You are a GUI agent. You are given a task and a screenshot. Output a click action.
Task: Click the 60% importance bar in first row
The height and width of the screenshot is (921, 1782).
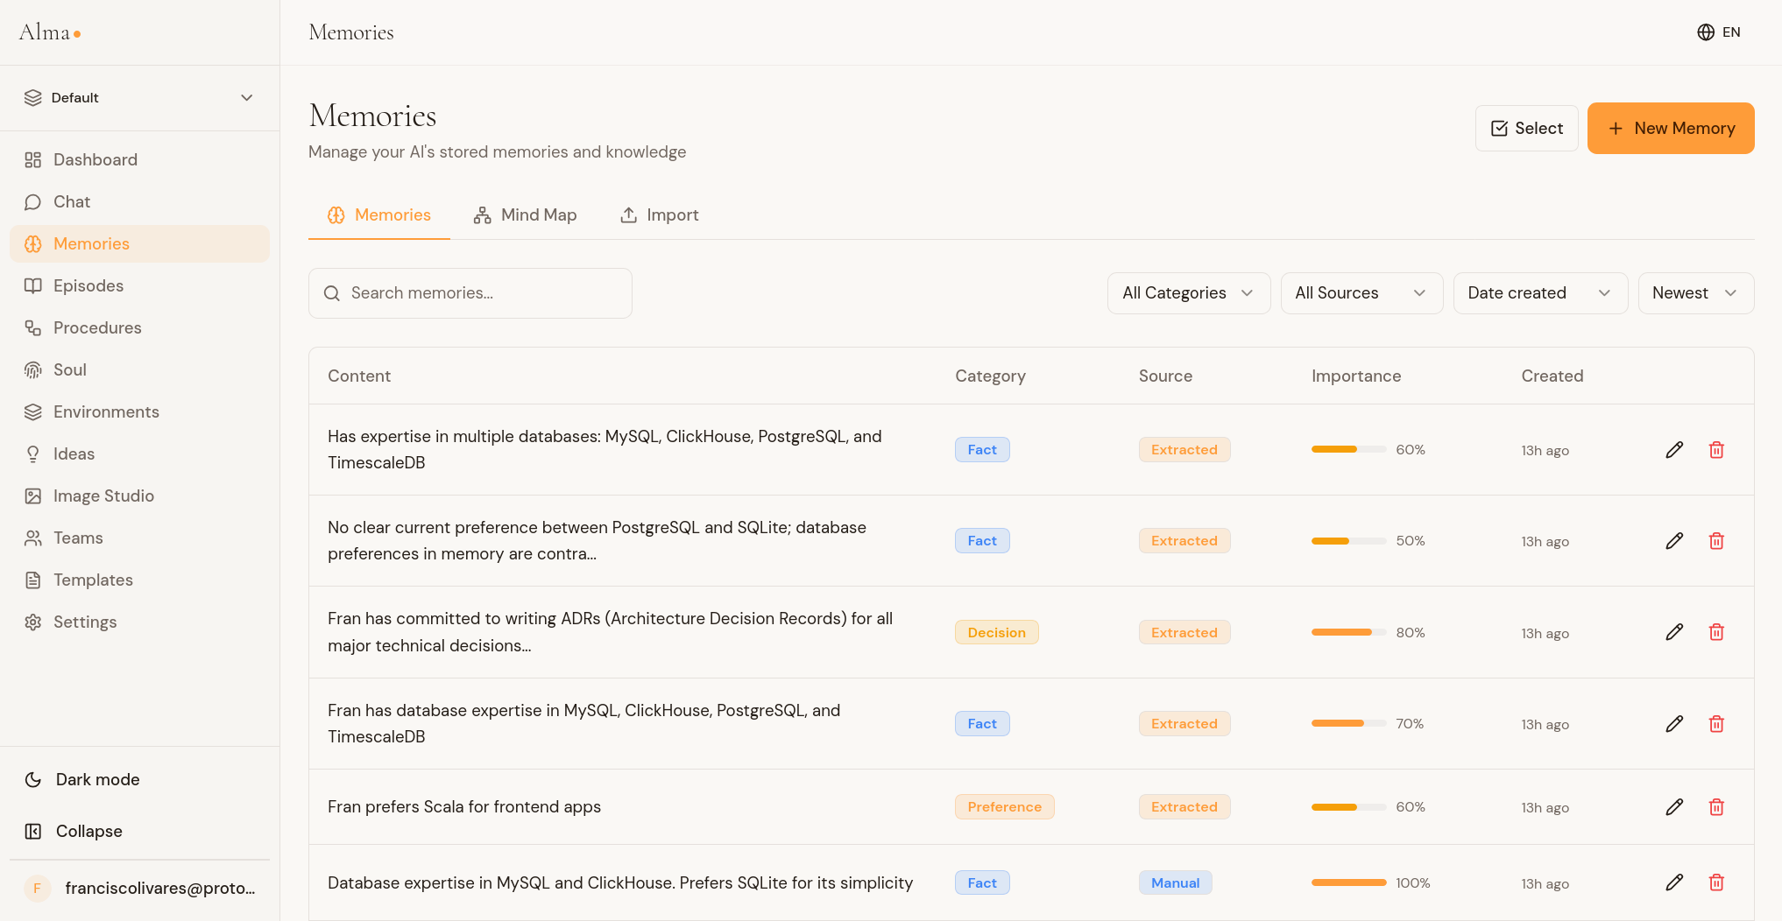pos(1348,450)
